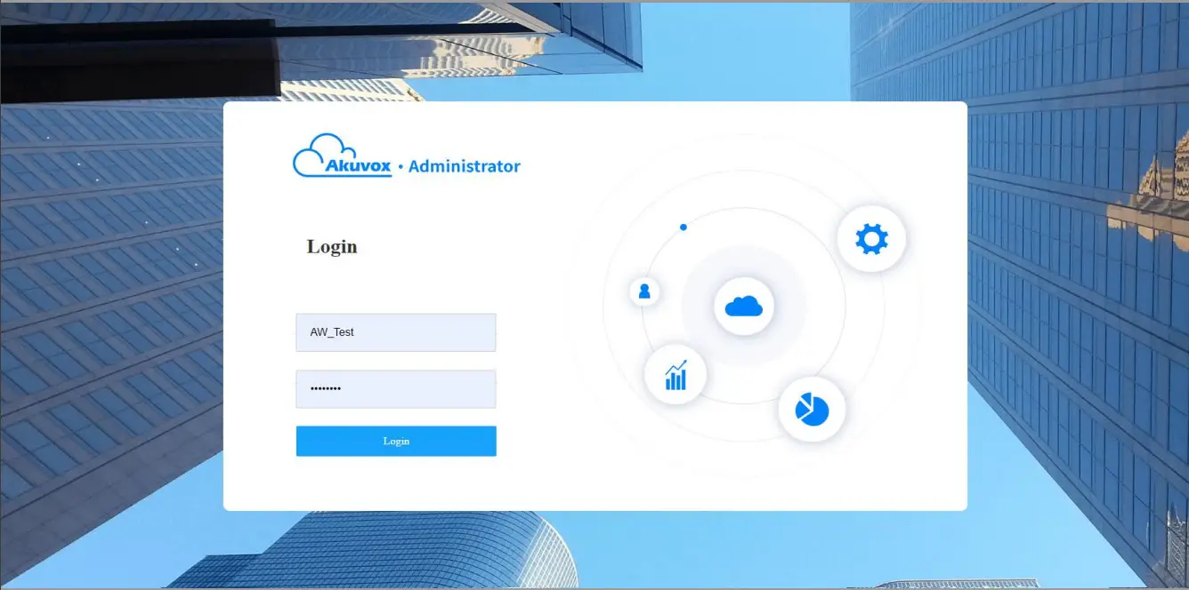Click the Administrator label

[x=465, y=166]
